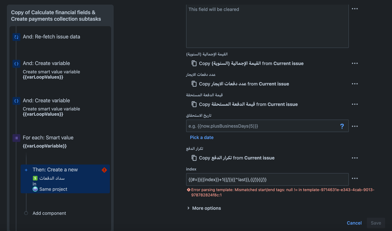
Task: Click the Pick a date link
Action: [202, 137]
